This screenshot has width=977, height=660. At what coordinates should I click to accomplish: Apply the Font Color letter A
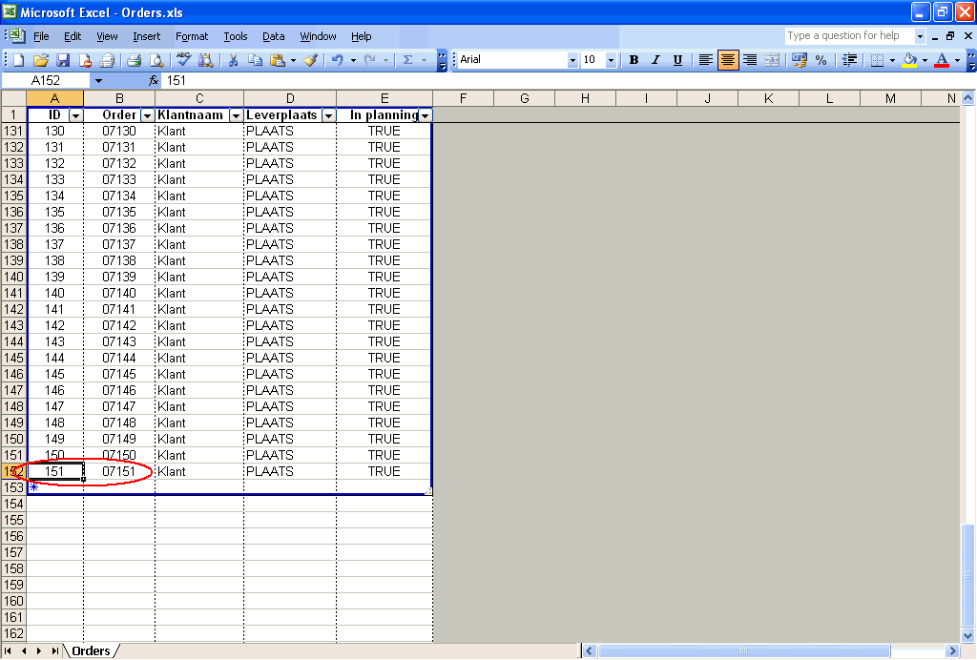click(942, 60)
